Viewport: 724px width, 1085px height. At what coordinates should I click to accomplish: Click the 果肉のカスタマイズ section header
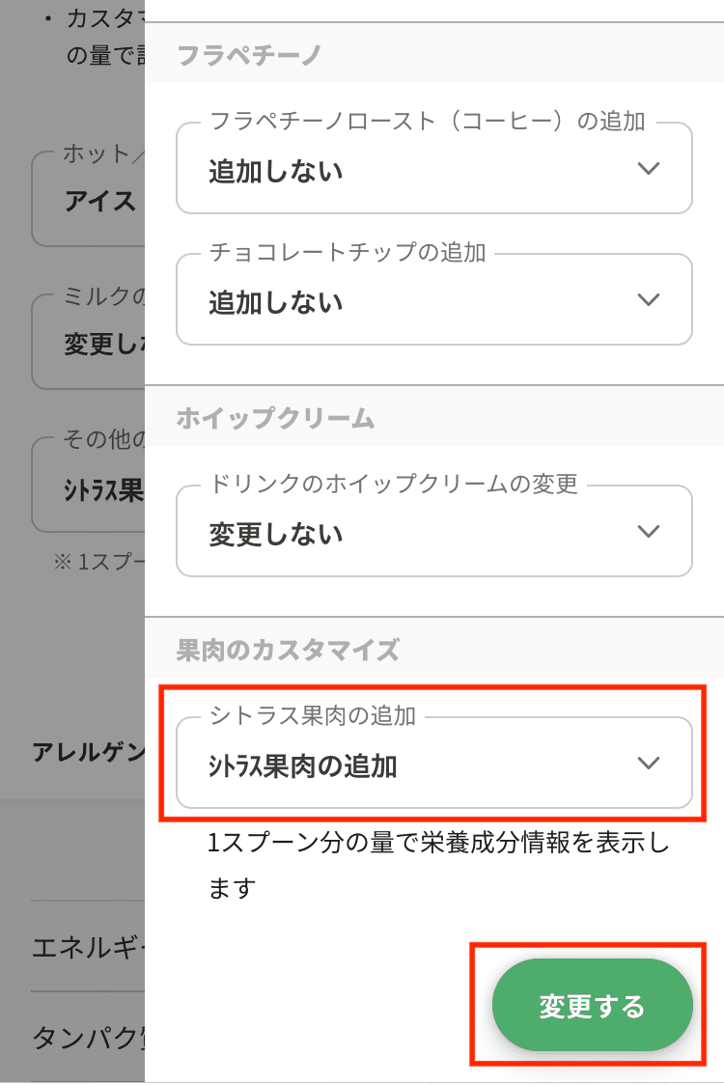click(x=288, y=650)
